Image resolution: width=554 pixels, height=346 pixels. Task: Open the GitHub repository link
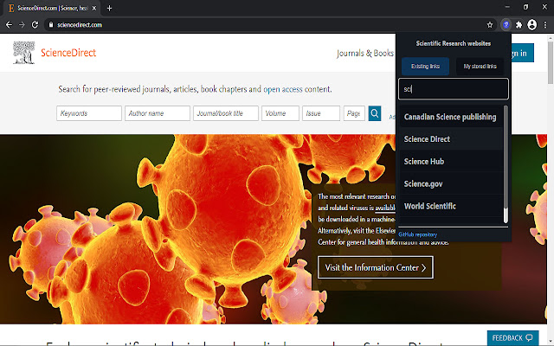click(x=417, y=234)
